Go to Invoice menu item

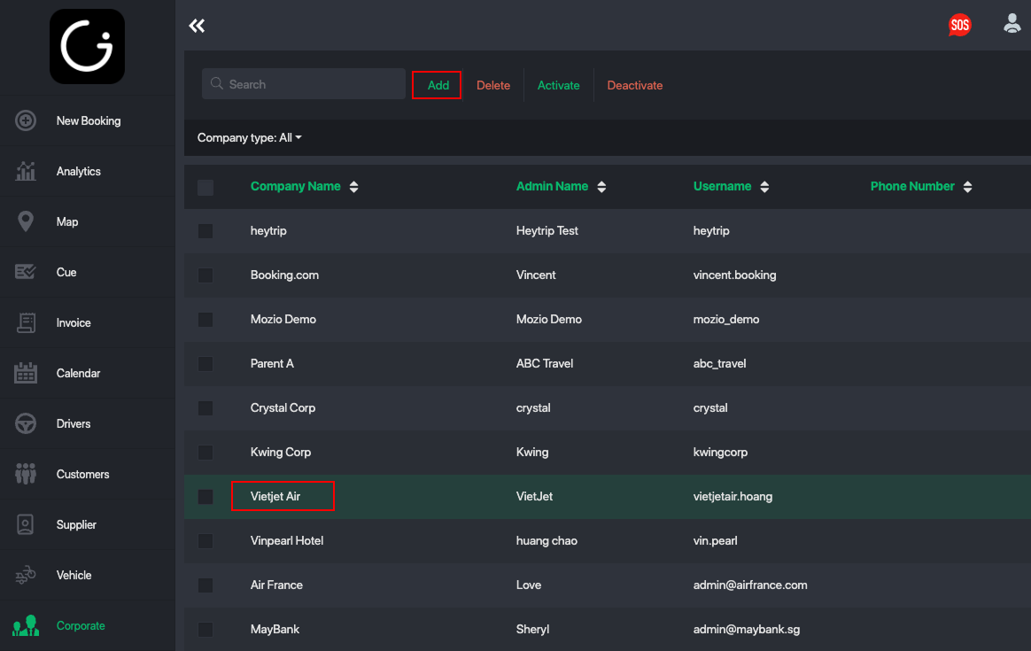pyautogui.click(x=74, y=323)
